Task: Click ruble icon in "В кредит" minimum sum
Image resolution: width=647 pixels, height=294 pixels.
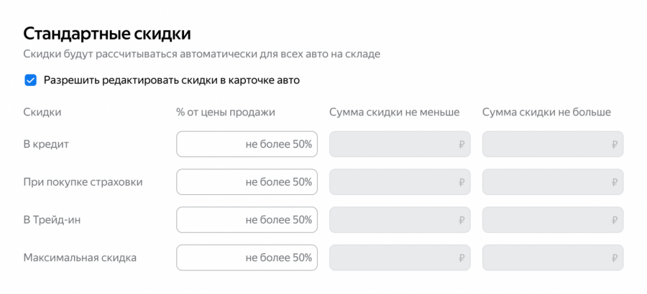Action: tap(462, 144)
